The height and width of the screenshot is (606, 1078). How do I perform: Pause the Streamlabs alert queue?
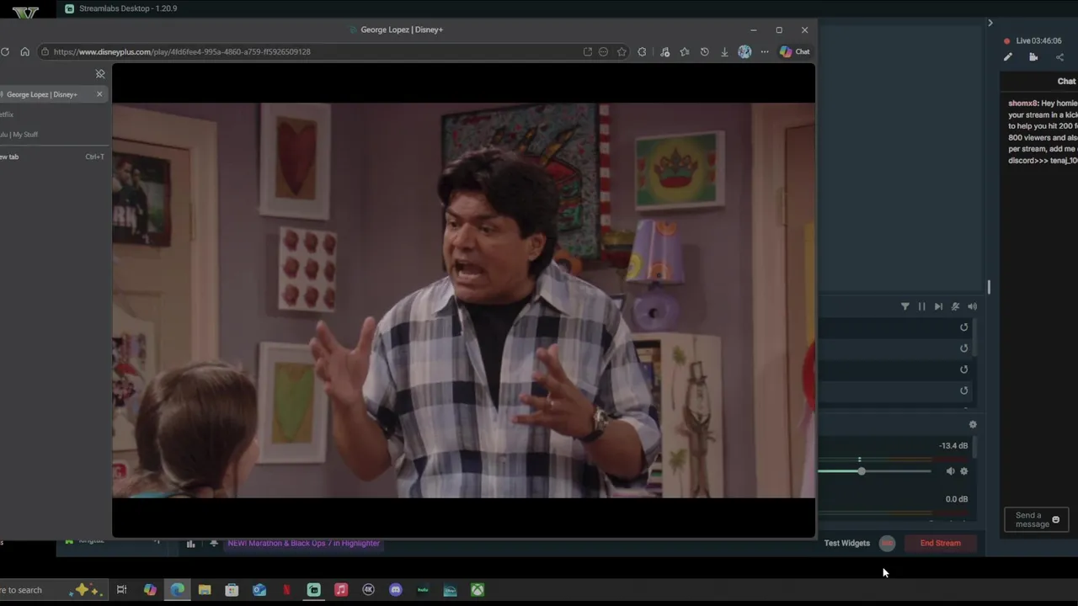click(921, 306)
